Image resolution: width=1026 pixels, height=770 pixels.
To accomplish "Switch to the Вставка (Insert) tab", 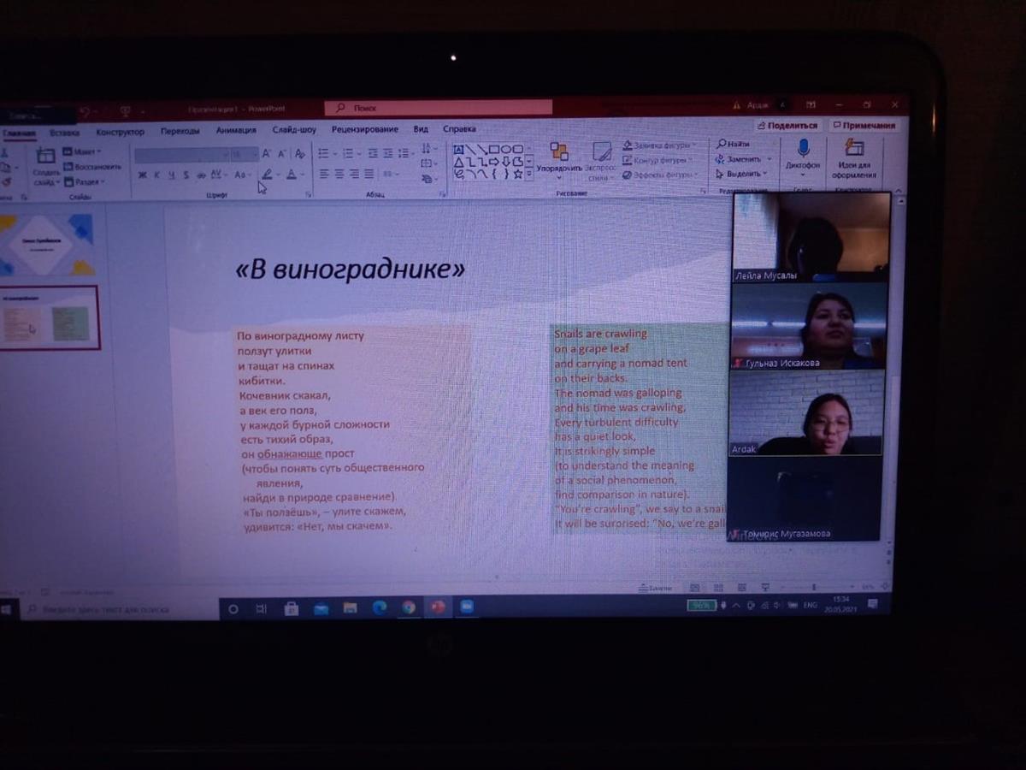I will pos(64,133).
